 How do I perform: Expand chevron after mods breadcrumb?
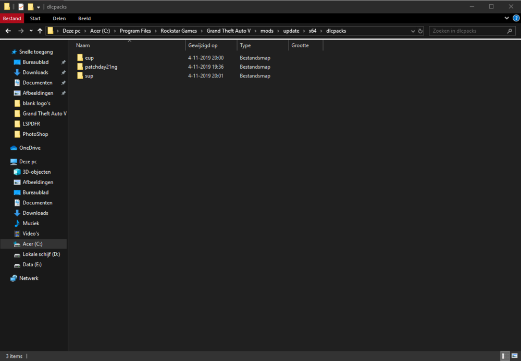(x=278, y=31)
